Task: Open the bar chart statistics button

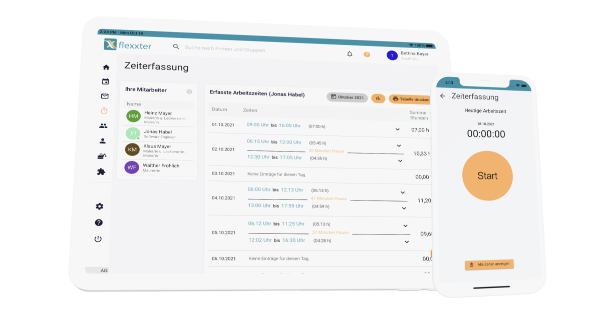Action: [x=378, y=98]
